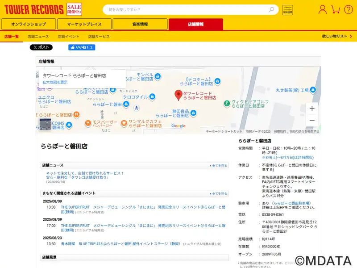Click the ららぽーと磐田店 main heading
The width and height of the screenshot is (357, 268).
[64, 147]
